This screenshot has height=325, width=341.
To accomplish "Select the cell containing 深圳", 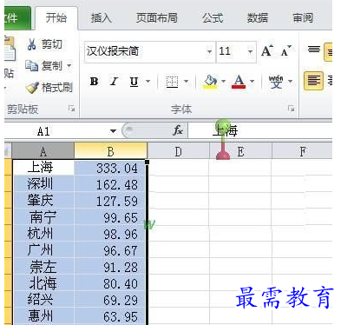I will [43, 184].
